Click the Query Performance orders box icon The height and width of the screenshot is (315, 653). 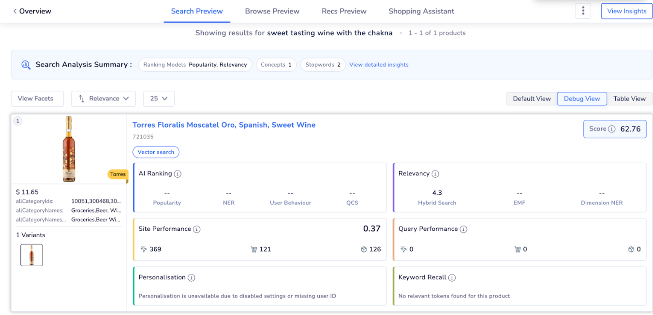(x=631, y=249)
